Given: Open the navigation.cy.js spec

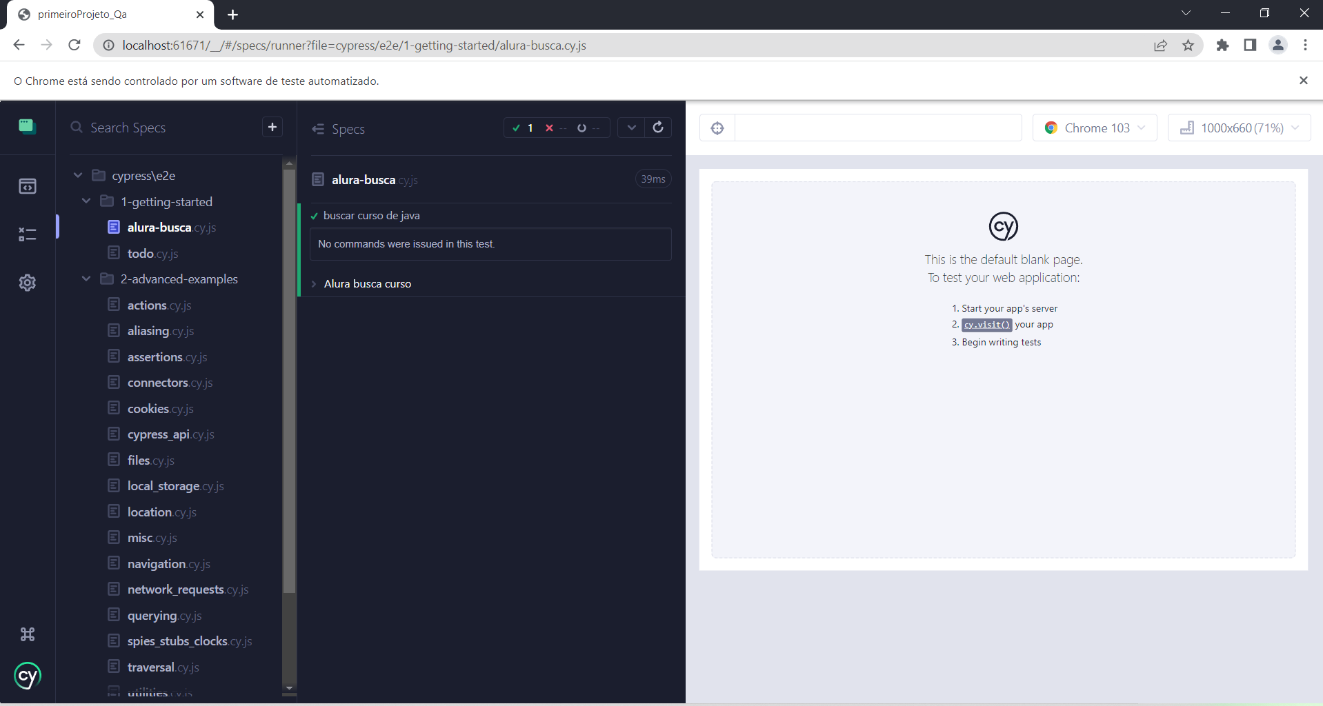Looking at the screenshot, I should [x=168, y=564].
